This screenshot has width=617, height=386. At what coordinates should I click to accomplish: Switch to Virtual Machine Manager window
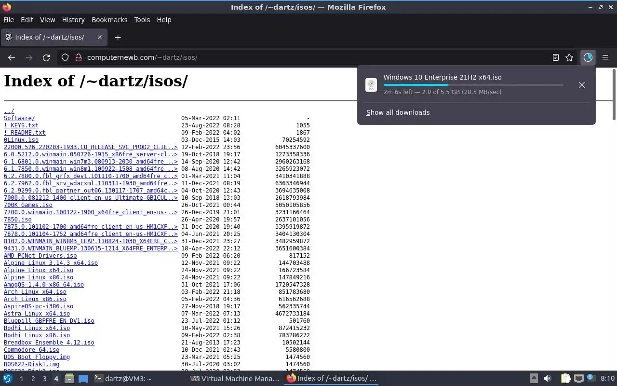click(235, 379)
